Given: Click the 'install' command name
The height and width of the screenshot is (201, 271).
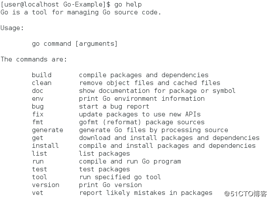Looking at the screenshot, I should 45,146.
